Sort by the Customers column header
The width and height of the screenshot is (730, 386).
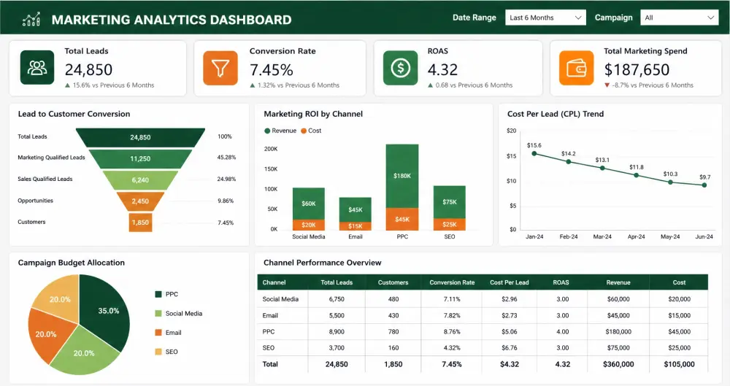[393, 282]
